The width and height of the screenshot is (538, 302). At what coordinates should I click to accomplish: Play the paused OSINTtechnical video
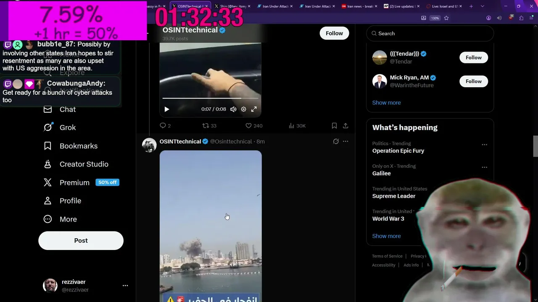pos(167,109)
